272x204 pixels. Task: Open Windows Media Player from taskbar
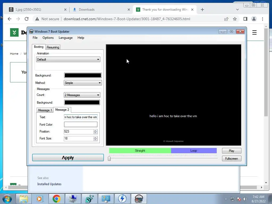[x=40, y=199]
